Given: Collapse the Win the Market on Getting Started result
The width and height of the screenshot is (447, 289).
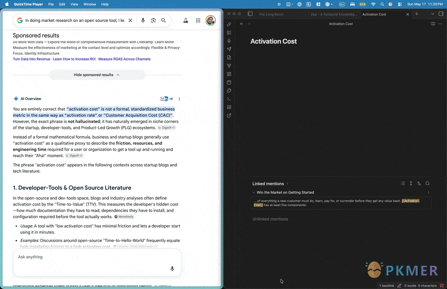Looking at the screenshot, I should click(x=254, y=192).
